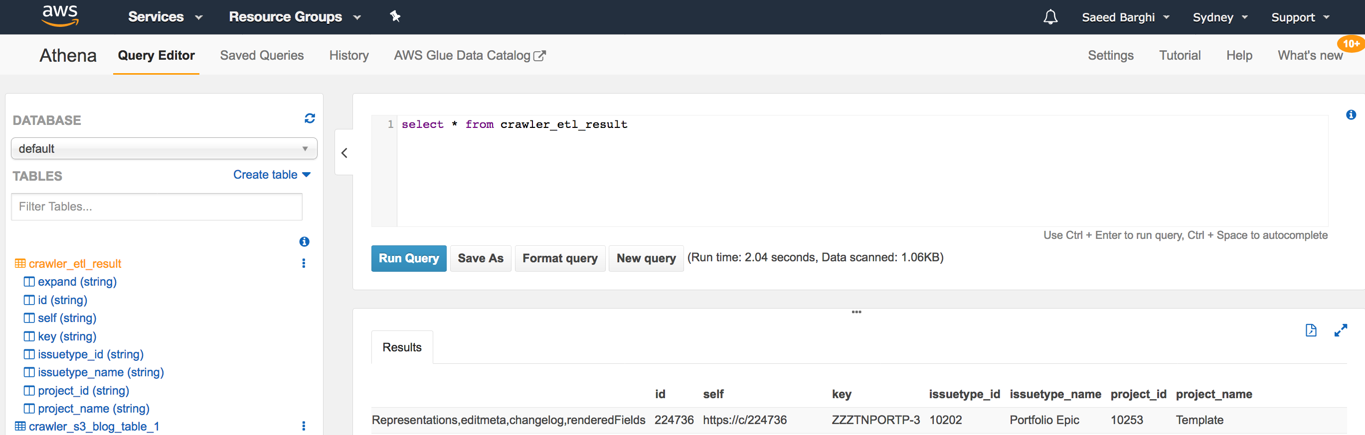Click the Save As button
The image size is (1365, 435).
[481, 258]
